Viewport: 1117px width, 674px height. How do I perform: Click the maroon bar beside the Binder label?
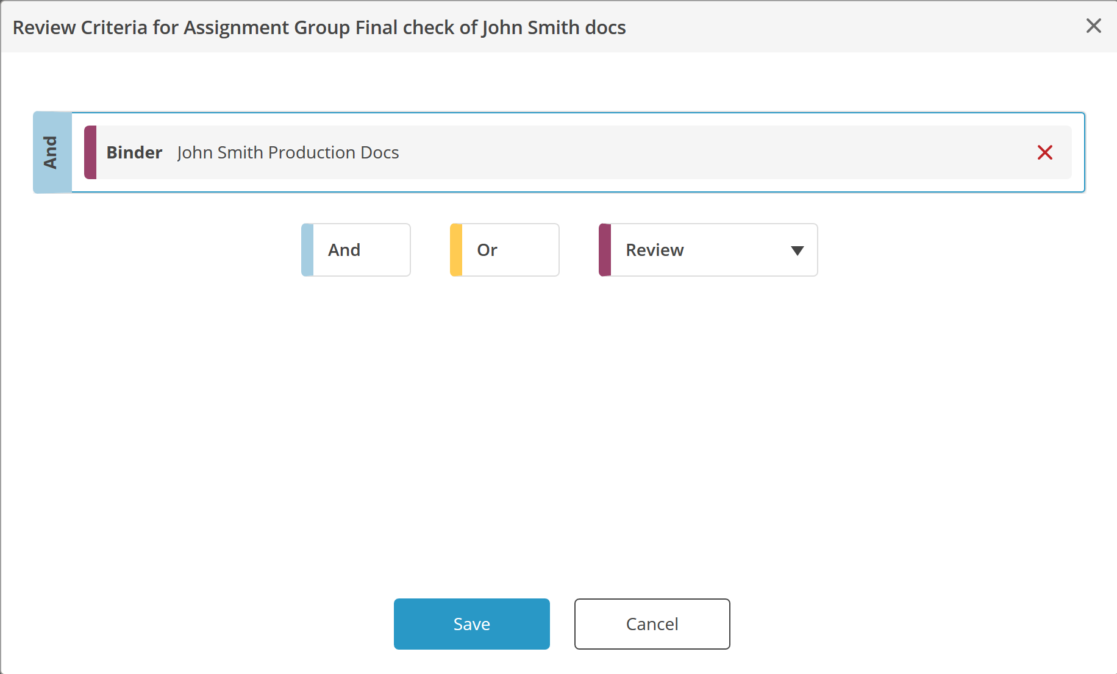pyautogui.click(x=90, y=152)
